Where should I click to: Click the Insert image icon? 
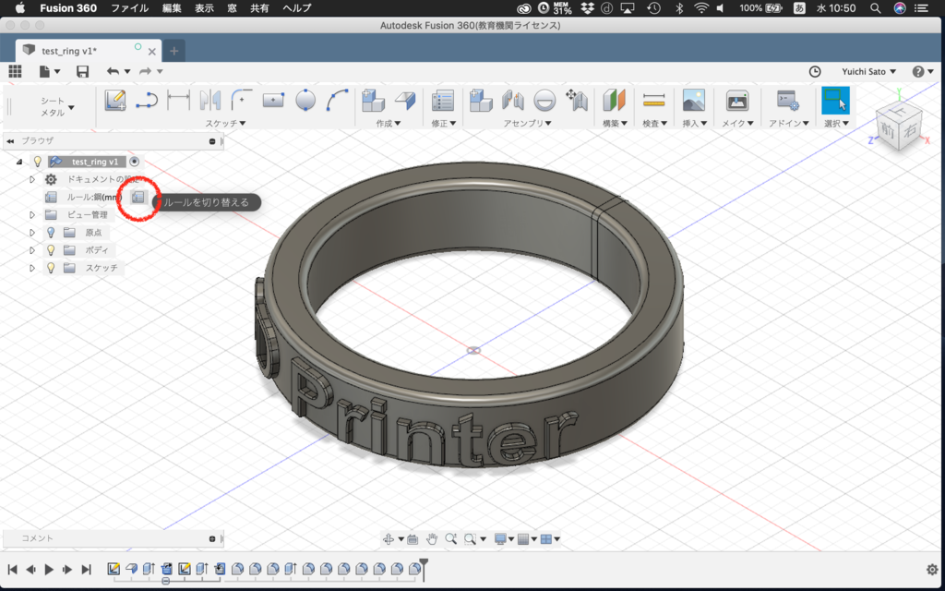click(694, 100)
